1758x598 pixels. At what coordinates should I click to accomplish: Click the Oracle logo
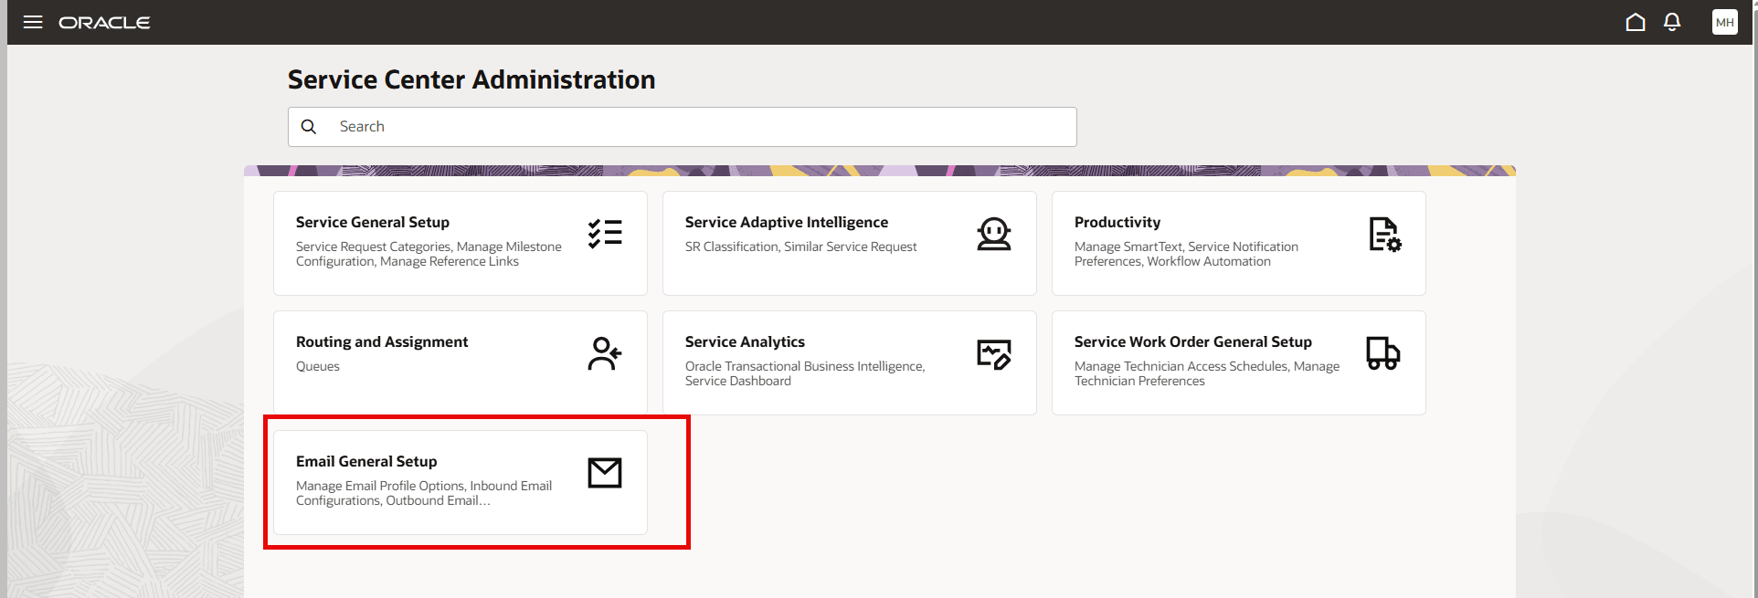[x=104, y=22]
